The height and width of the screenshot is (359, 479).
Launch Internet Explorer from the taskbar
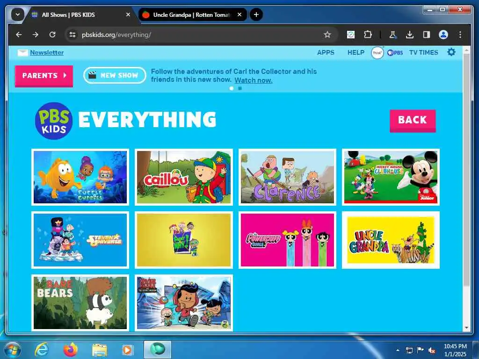click(42, 350)
